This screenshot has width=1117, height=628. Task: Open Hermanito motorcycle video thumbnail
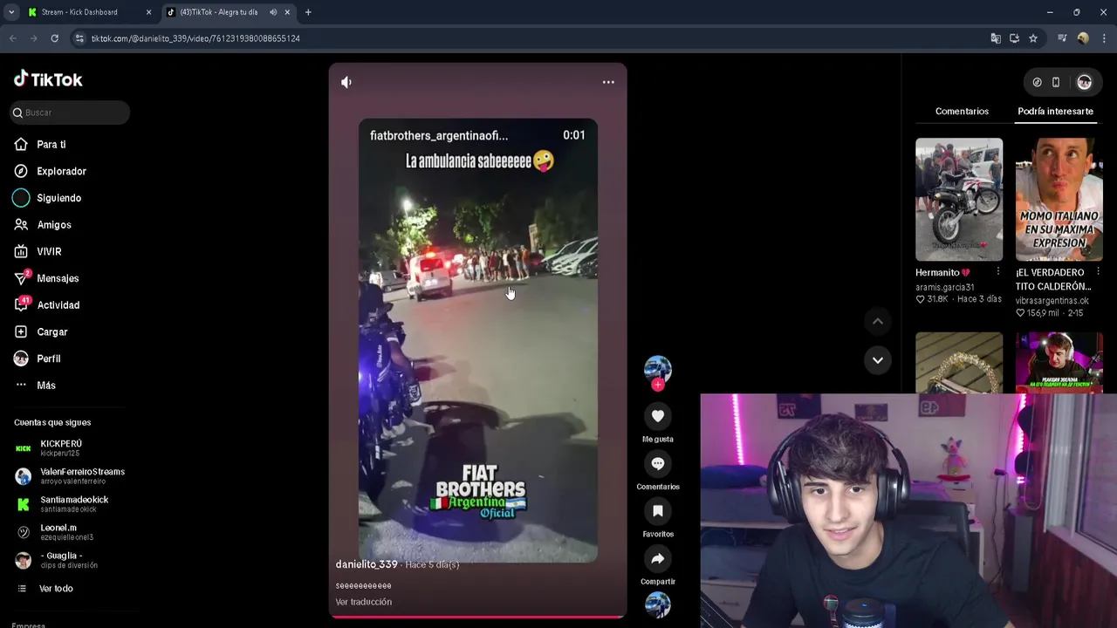(959, 199)
